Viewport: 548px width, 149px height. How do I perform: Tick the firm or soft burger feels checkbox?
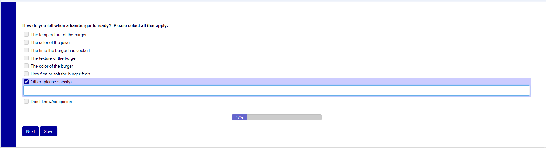point(26,74)
